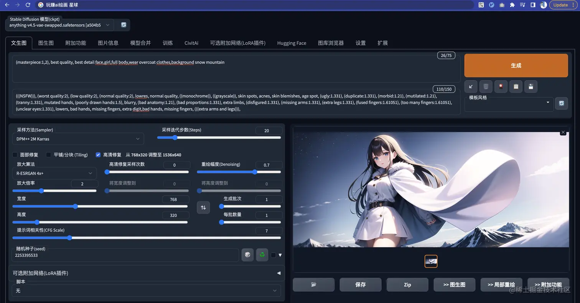
Task: Open the 训练 tab
Action: 168,43
